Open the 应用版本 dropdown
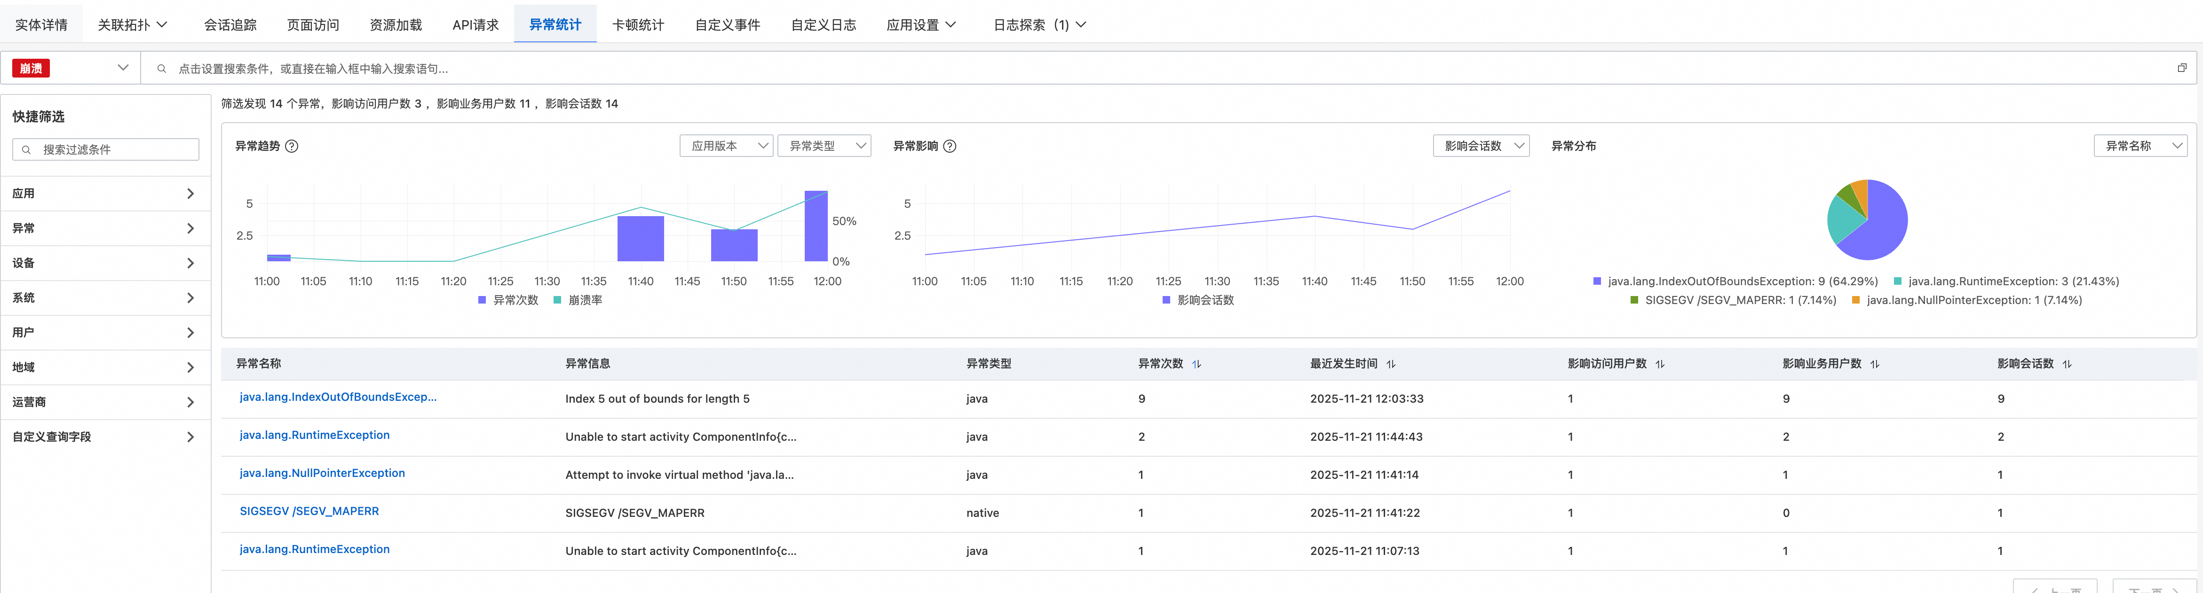The width and height of the screenshot is (2203, 593). (x=726, y=146)
